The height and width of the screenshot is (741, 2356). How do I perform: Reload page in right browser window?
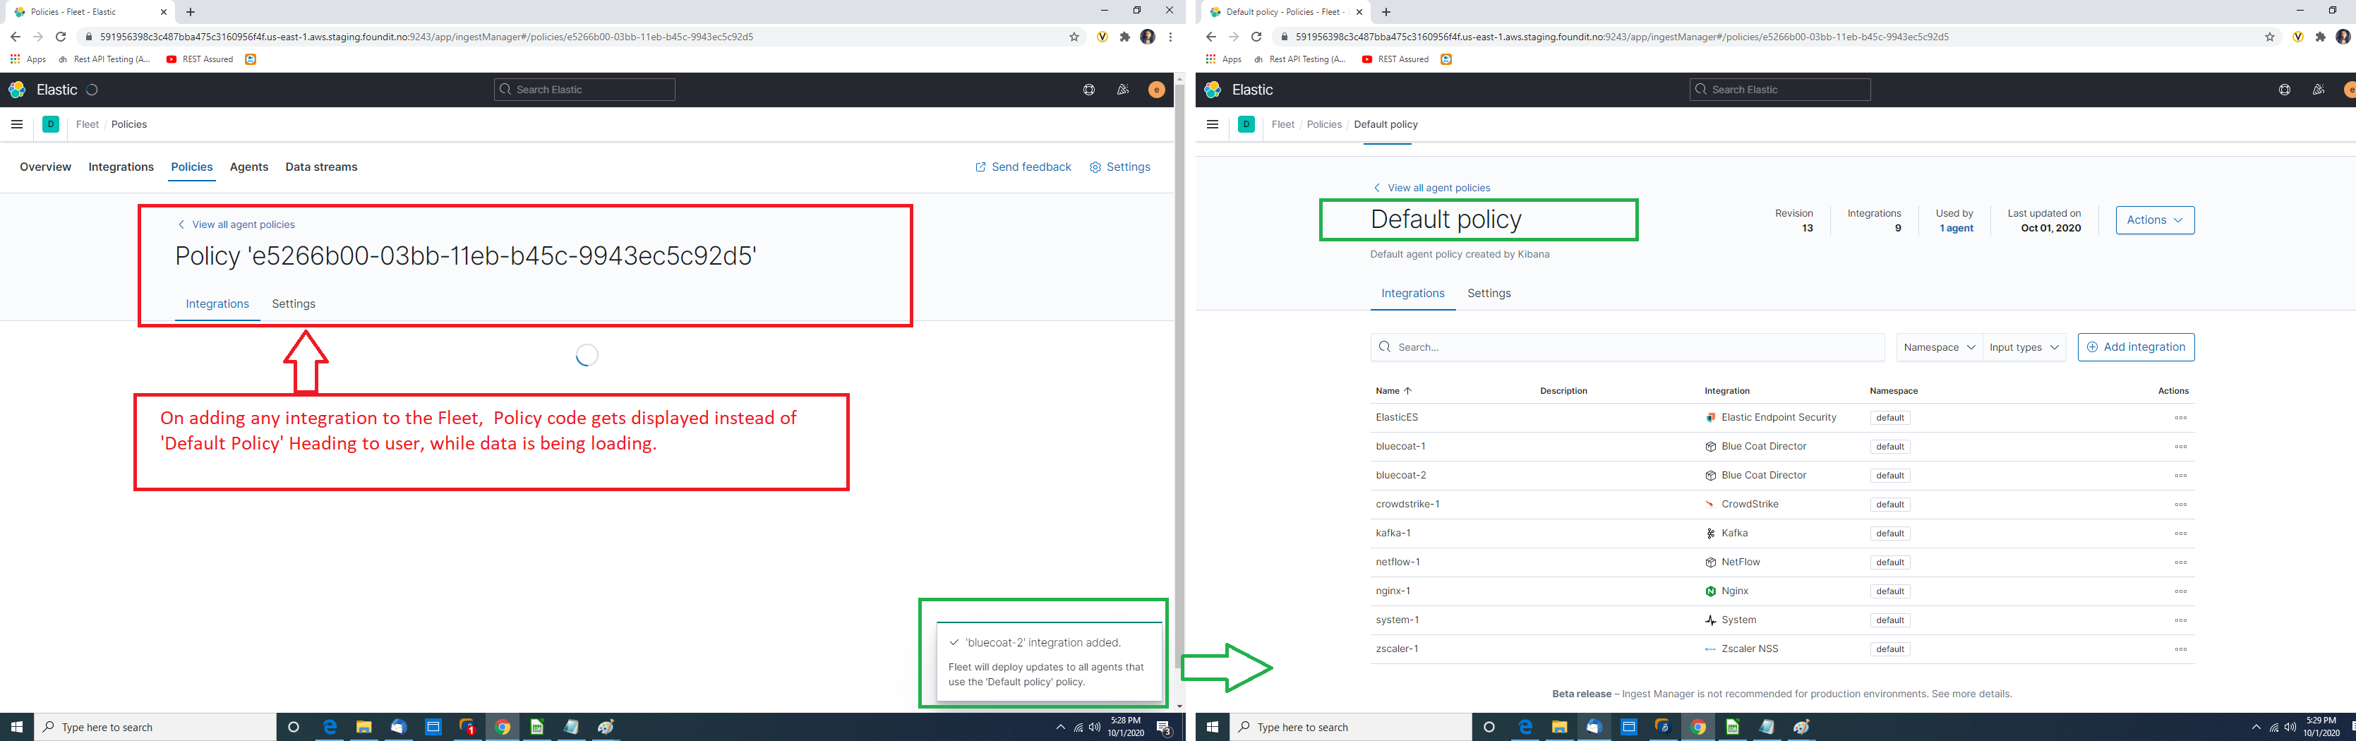pyautogui.click(x=1256, y=37)
